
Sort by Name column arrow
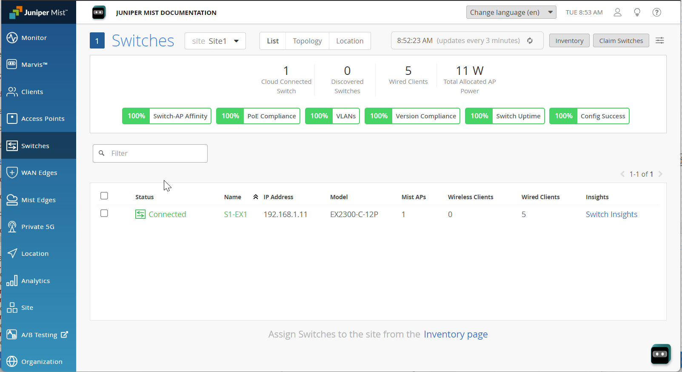pyautogui.click(x=256, y=197)
